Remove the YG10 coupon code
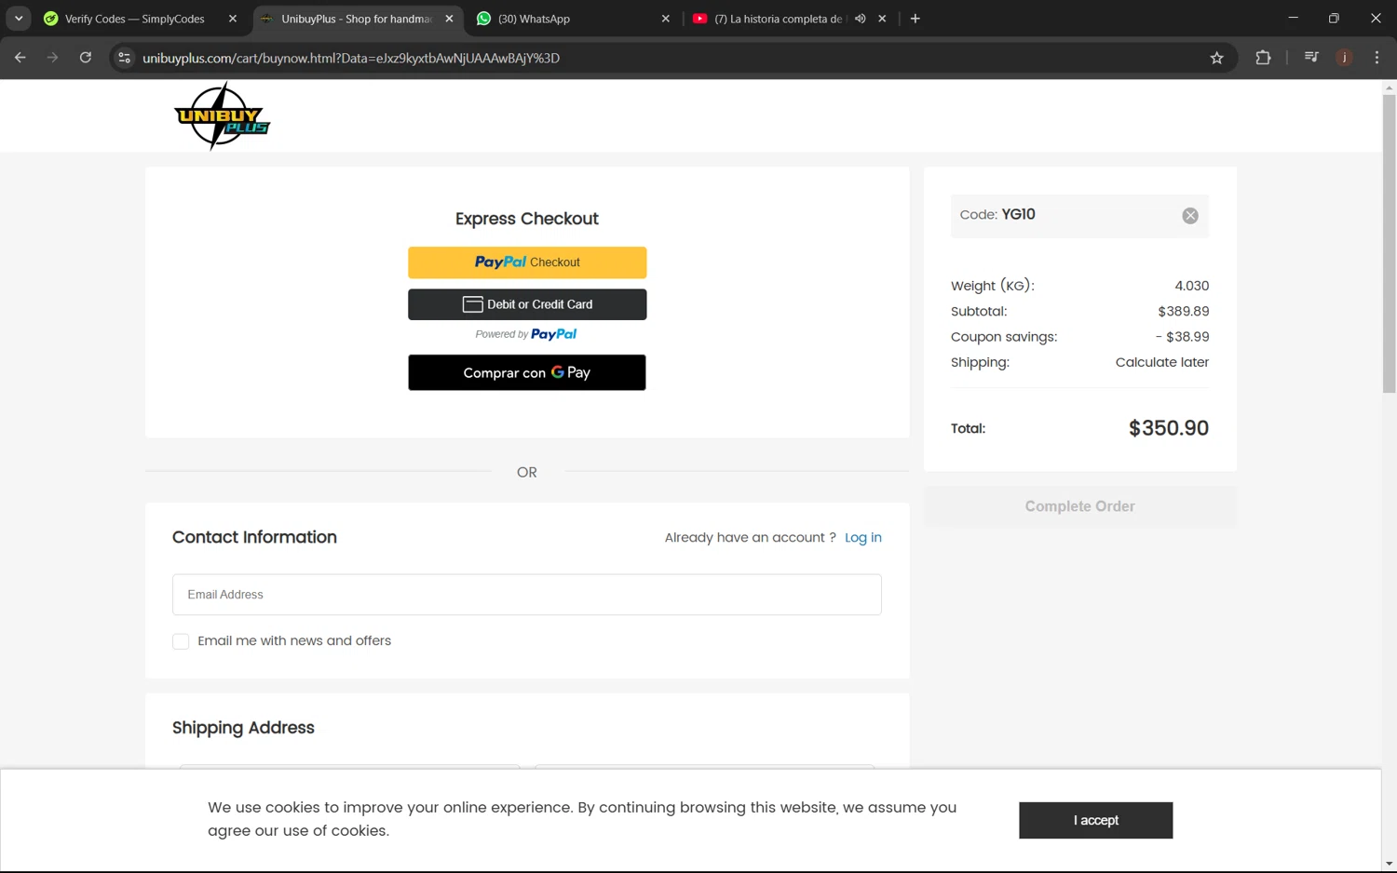Image resolution: width=1397 pixels, height=873 pixels. pos(1190,216)
